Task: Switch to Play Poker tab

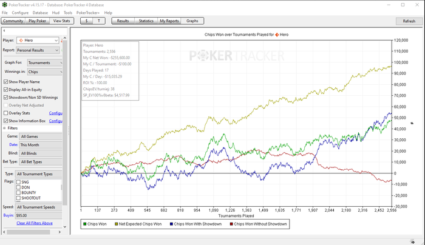Action: tap(38, 21)
